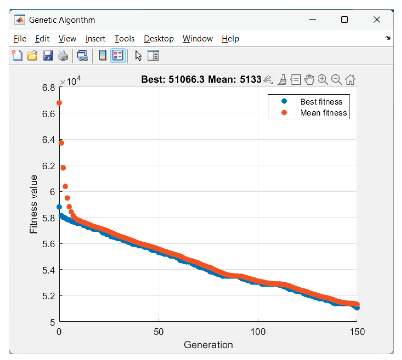
Task: Open the Property Inspector icon
Action: (x=153, y=56)
